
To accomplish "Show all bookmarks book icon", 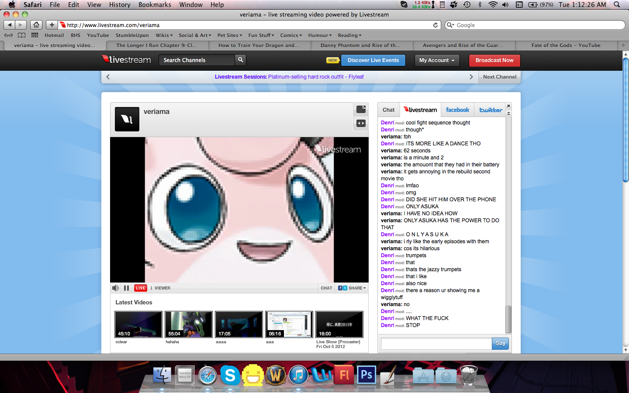I will (21, 35).
